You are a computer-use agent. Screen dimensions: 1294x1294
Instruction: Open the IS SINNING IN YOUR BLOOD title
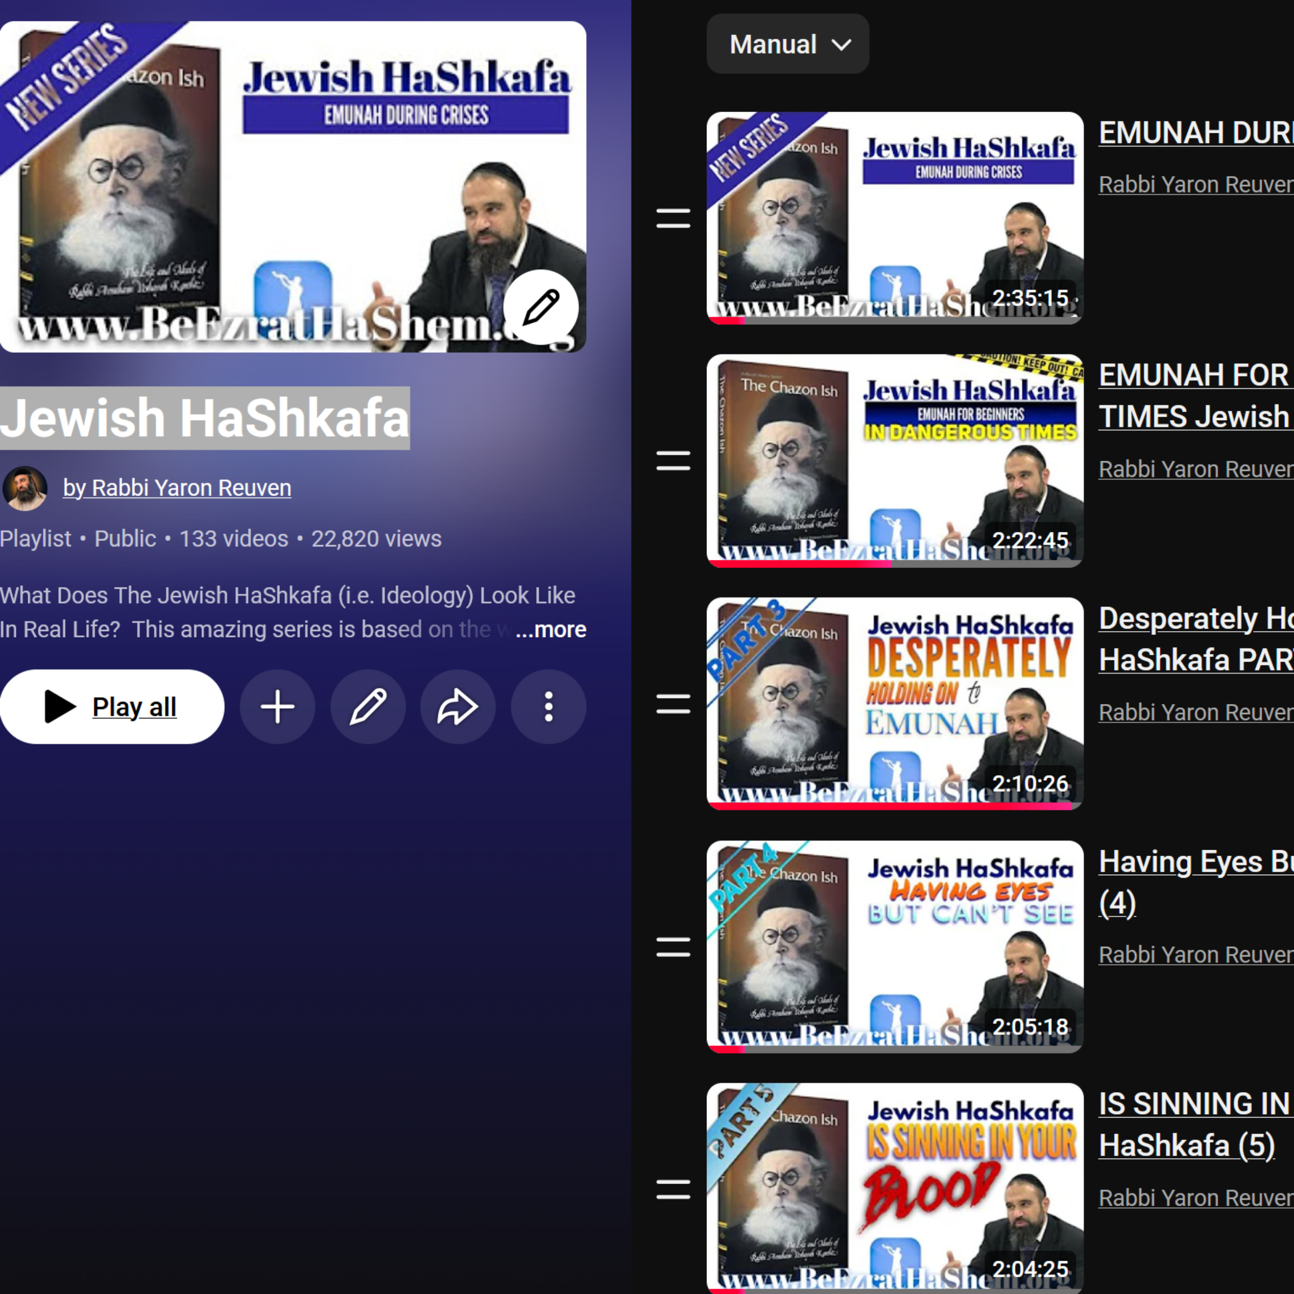(1196, 1124)
